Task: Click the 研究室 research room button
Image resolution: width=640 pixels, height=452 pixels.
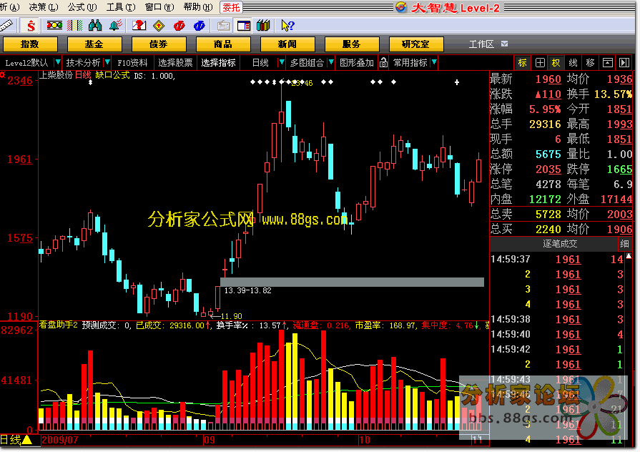Action: click(416, 44)
